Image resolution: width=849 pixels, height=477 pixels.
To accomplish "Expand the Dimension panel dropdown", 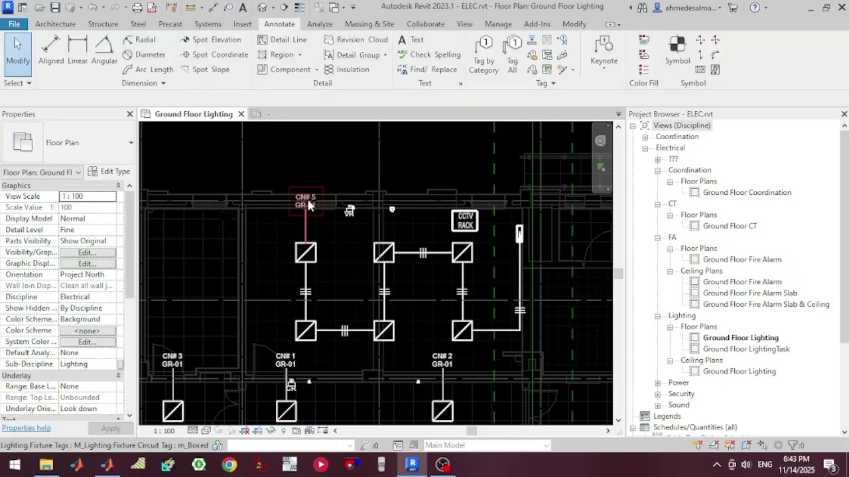I will click(143, 83).
